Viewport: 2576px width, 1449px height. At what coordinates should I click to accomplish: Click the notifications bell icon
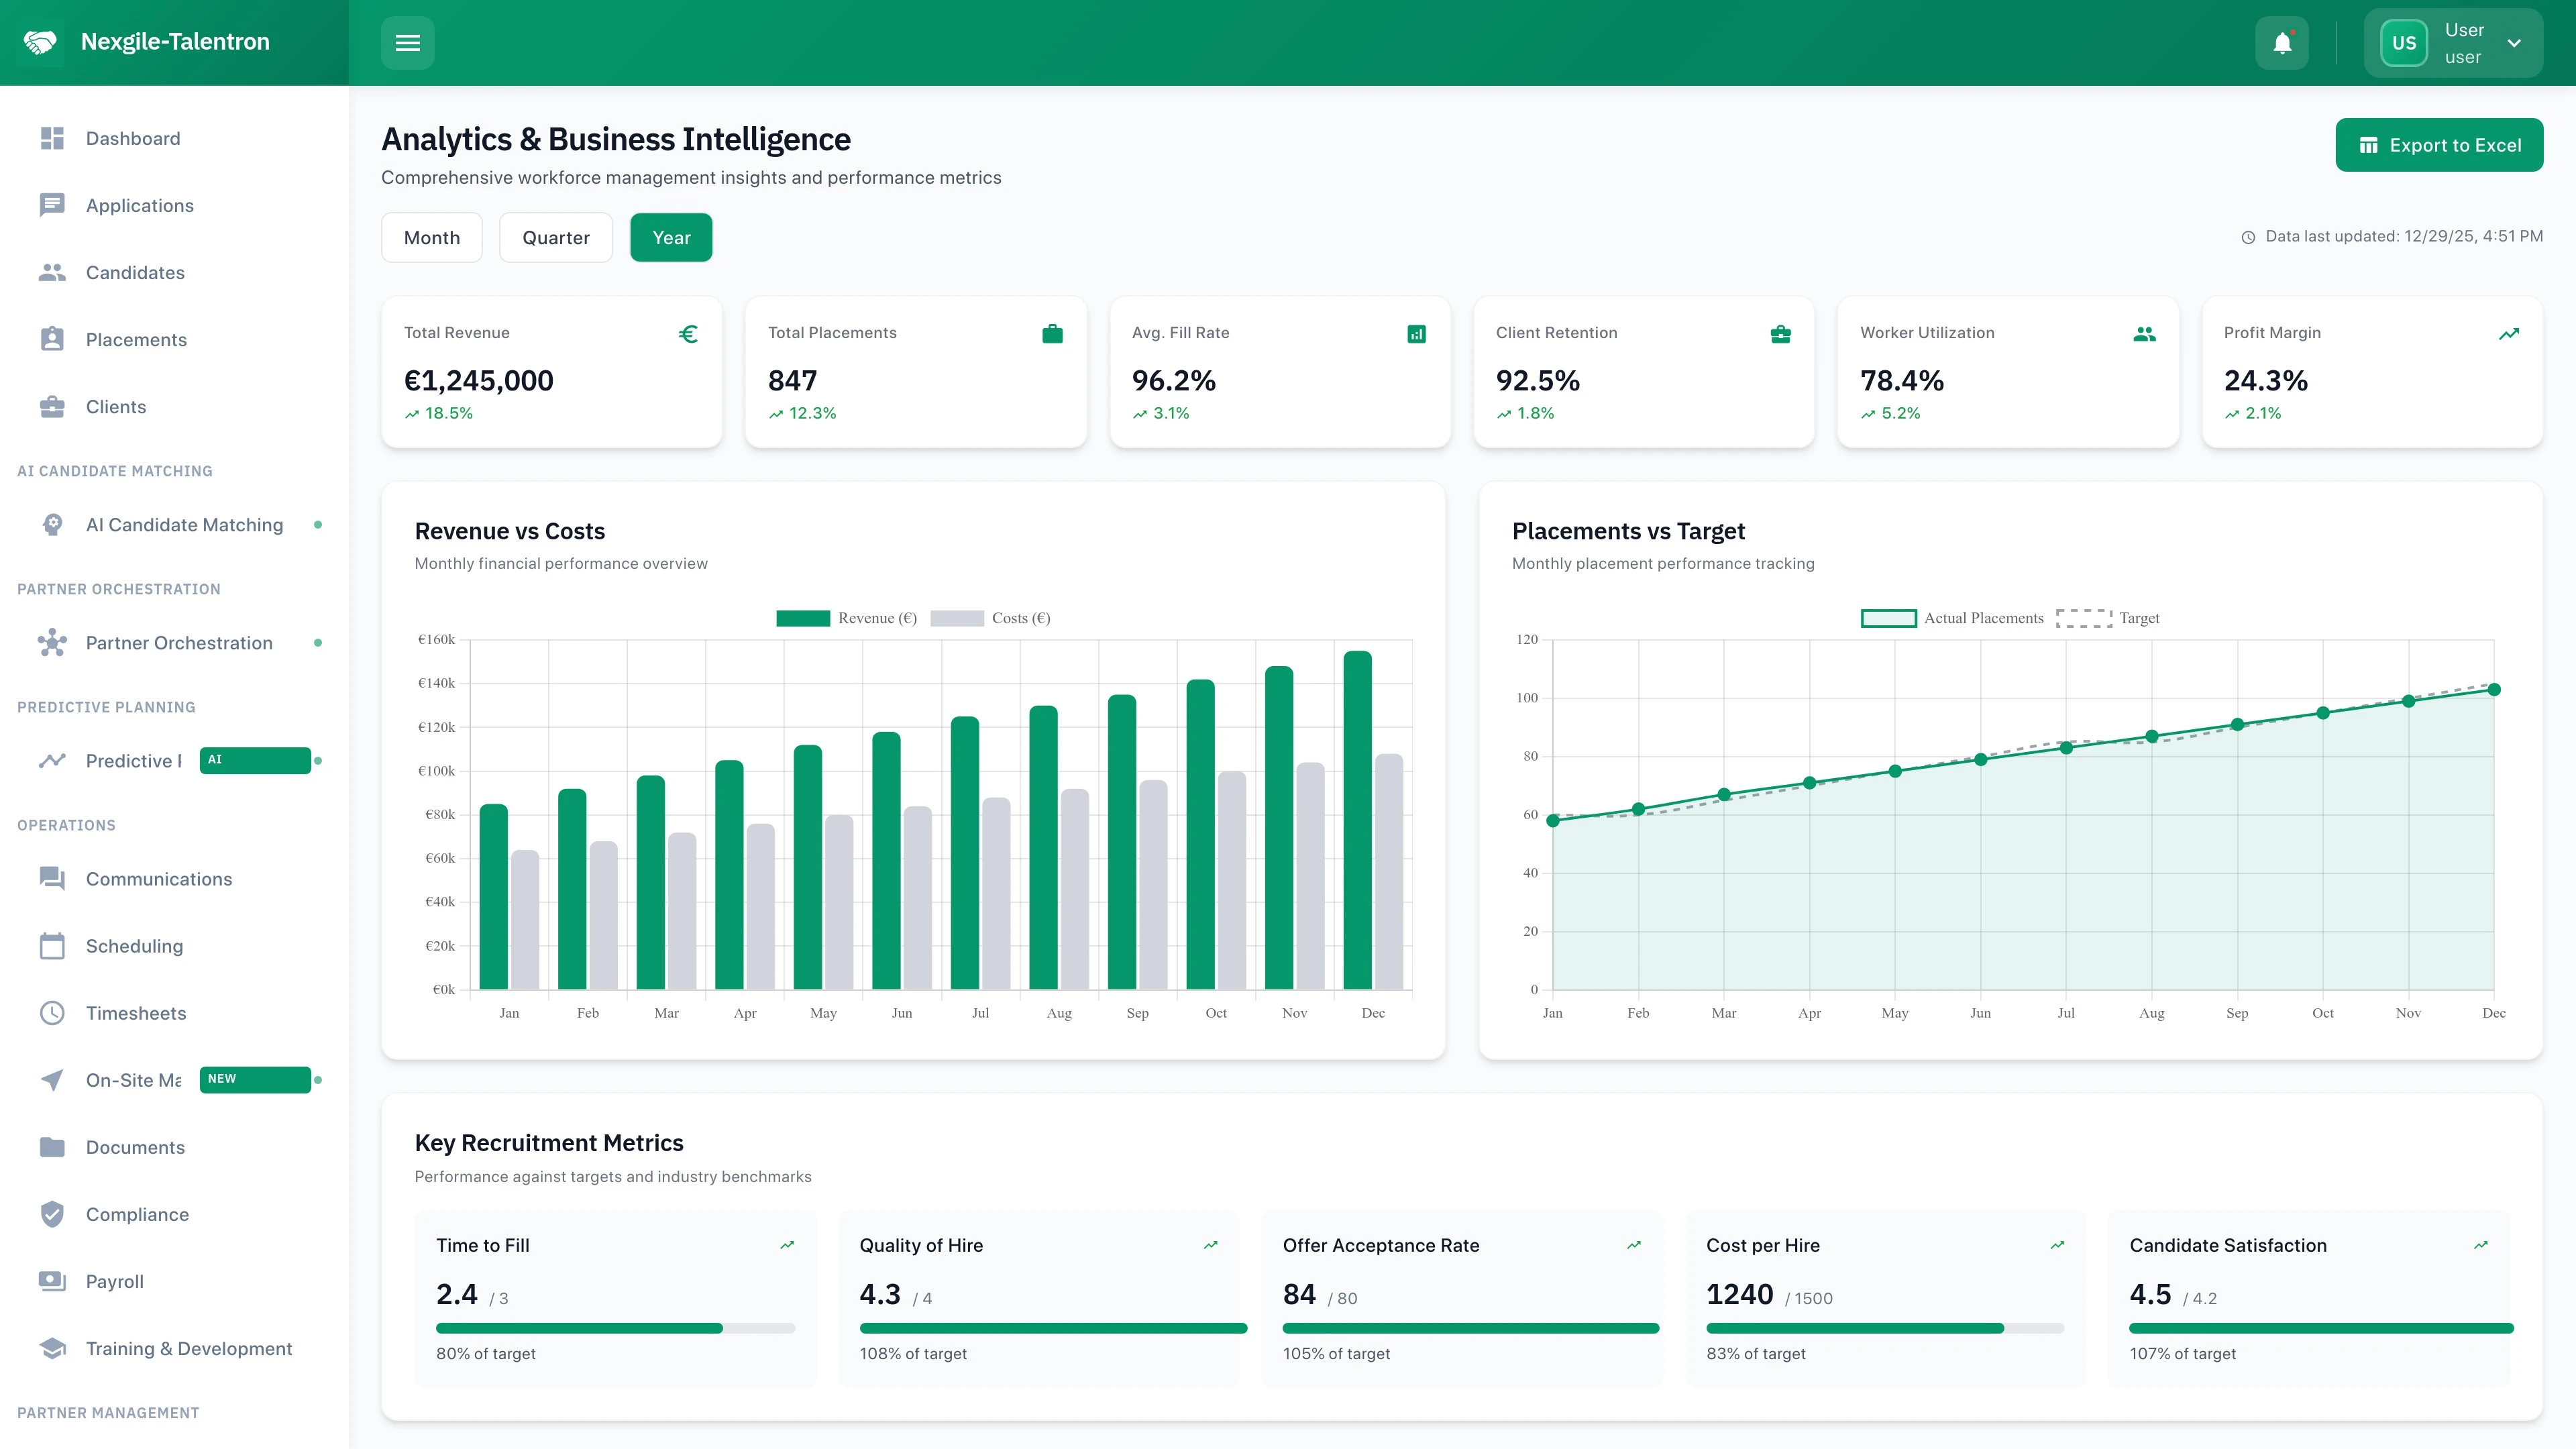point(2283,42)
